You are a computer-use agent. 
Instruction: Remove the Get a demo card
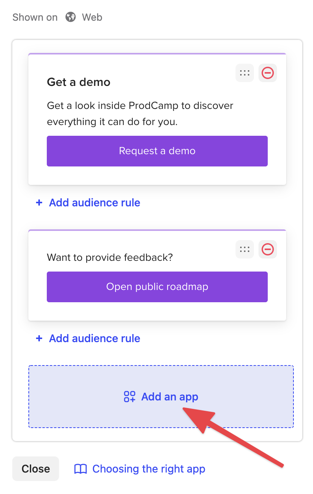(268, 73)
